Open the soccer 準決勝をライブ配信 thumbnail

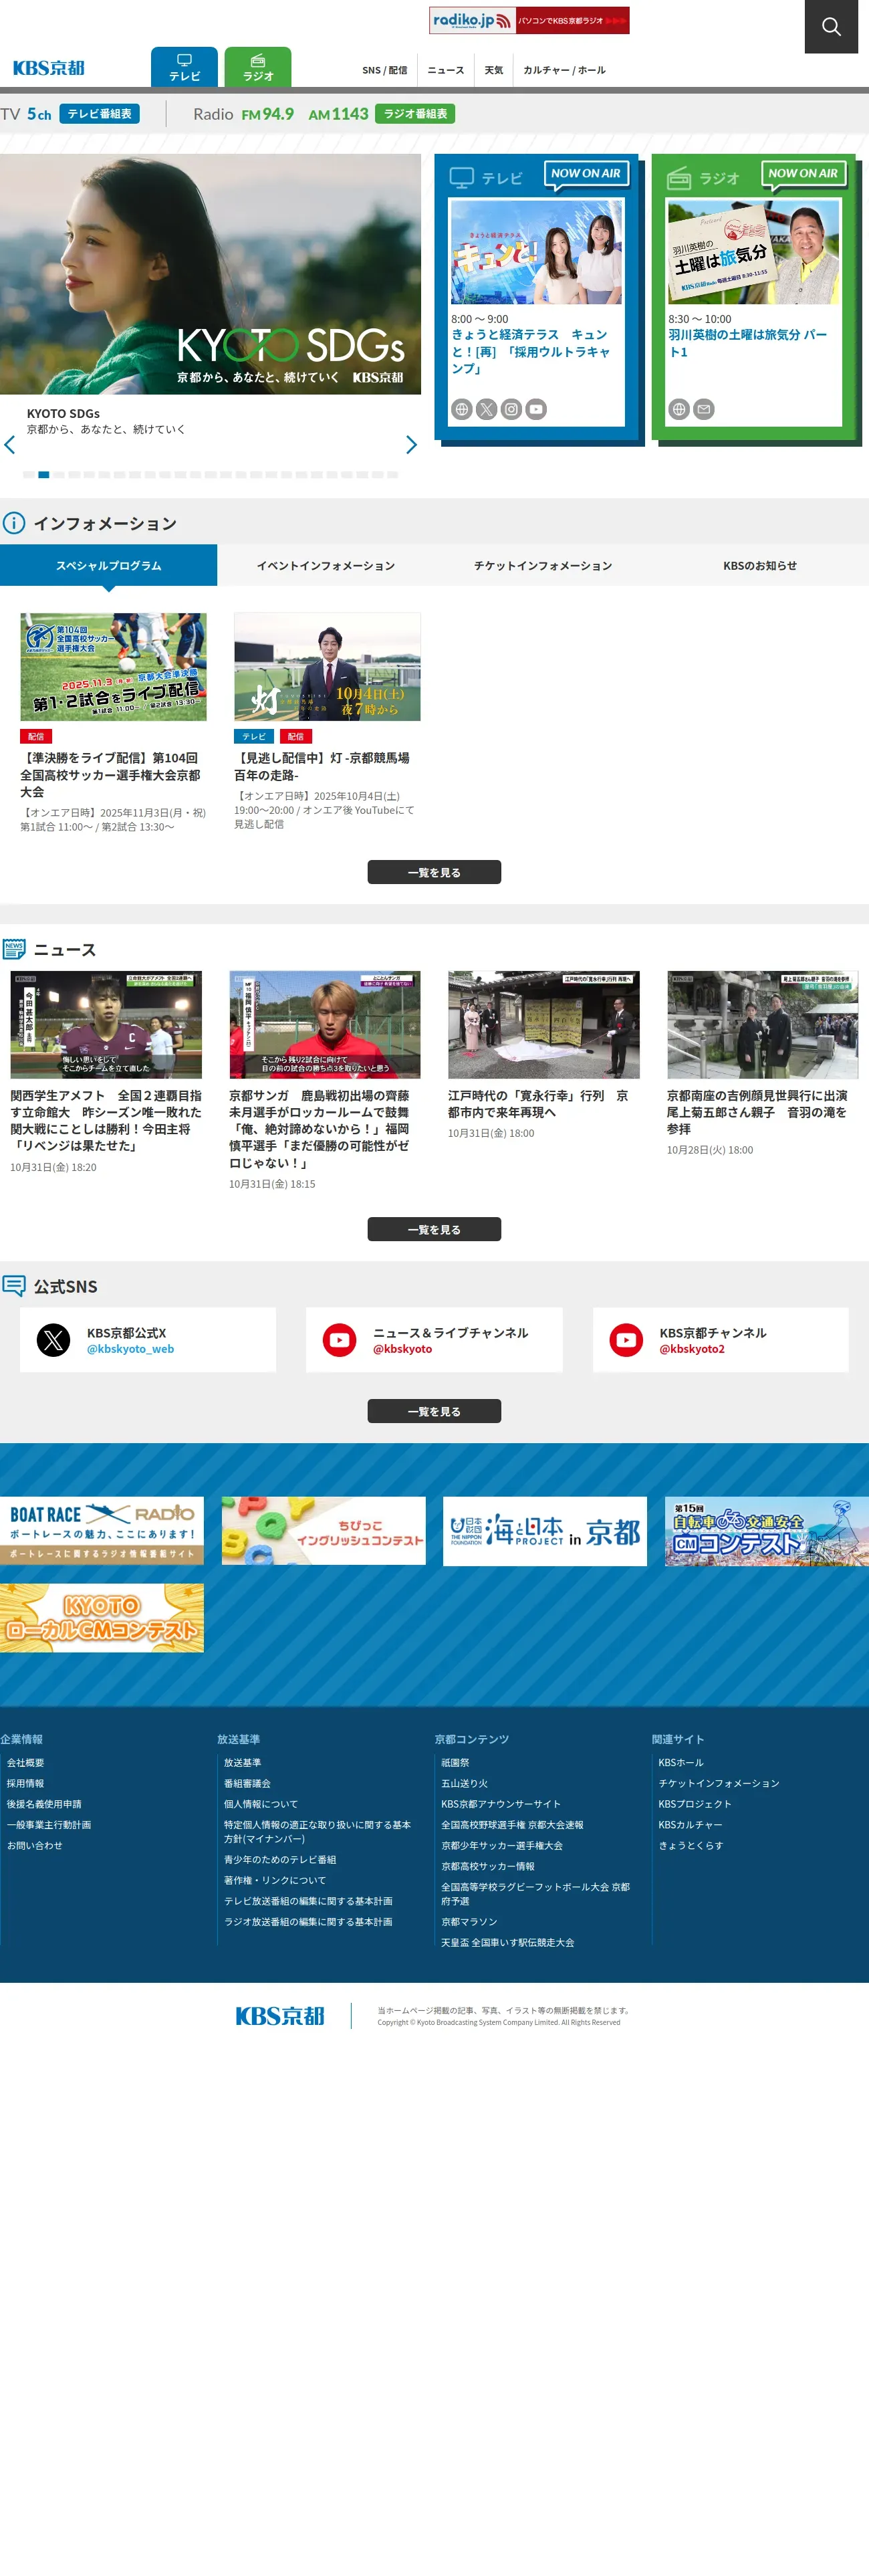pos(114,667)
